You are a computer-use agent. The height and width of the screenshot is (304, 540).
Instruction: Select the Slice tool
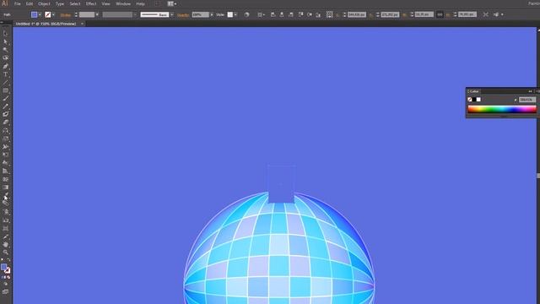pos(5,236)
